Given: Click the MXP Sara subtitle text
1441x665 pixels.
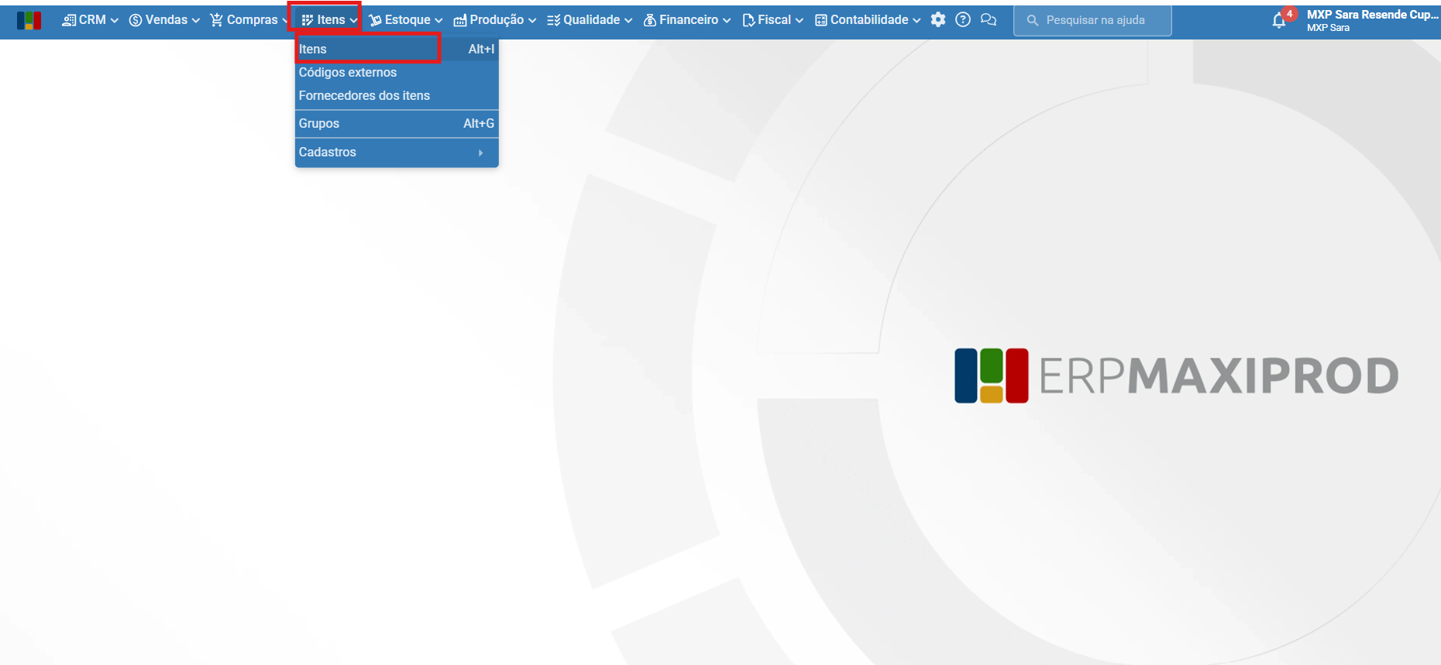Looking at the screenshot, I should 1328,28.
